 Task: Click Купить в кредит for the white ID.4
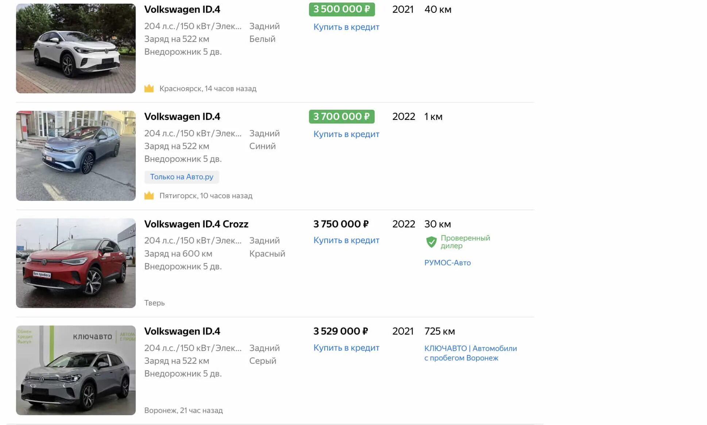[x=346, y=27]
